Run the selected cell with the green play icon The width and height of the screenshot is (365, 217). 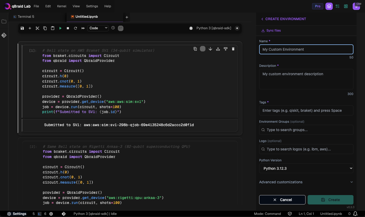(60, 28)
